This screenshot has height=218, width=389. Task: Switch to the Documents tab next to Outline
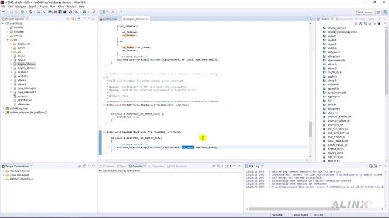pyautogui.click(x=344, y=19)
